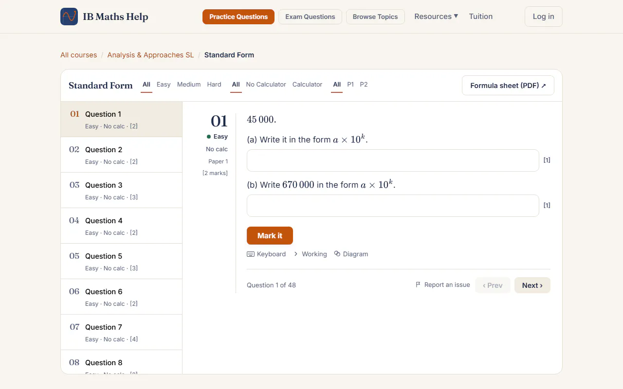Open Practice Questions tab
The width and height of the screenshot is (623, 389).
(x=238, y=17)
